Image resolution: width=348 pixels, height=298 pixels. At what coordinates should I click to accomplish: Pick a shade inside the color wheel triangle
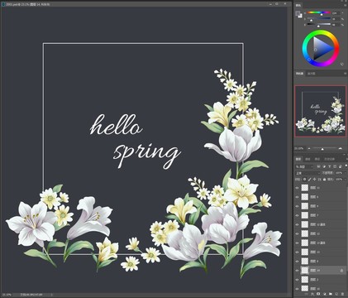(x=321, y=49)
